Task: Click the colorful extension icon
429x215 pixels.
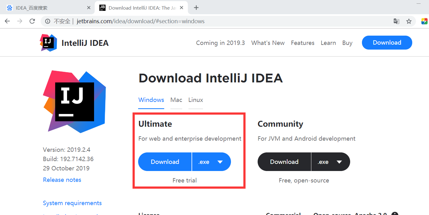Action: tap(424, 21)
